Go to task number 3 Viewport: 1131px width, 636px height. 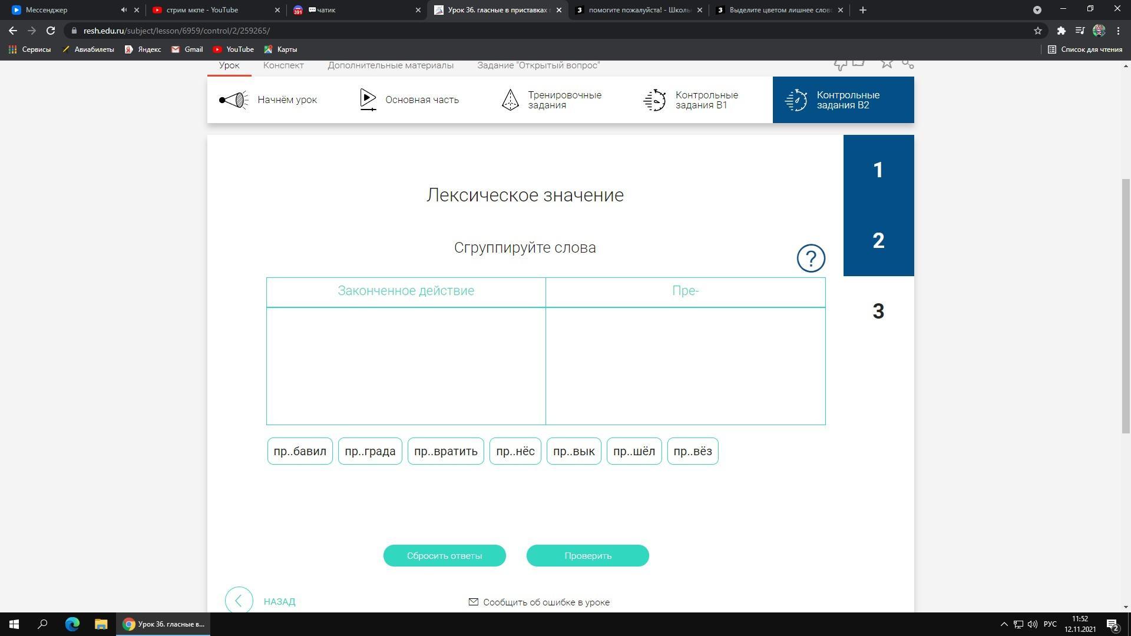[x=878, y=312]
